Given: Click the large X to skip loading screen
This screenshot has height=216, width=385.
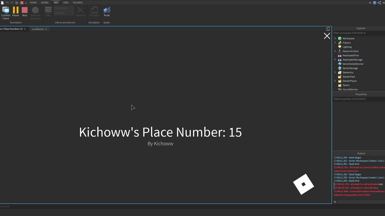Looking at the screenshot, I should click(x=327, y=36).
